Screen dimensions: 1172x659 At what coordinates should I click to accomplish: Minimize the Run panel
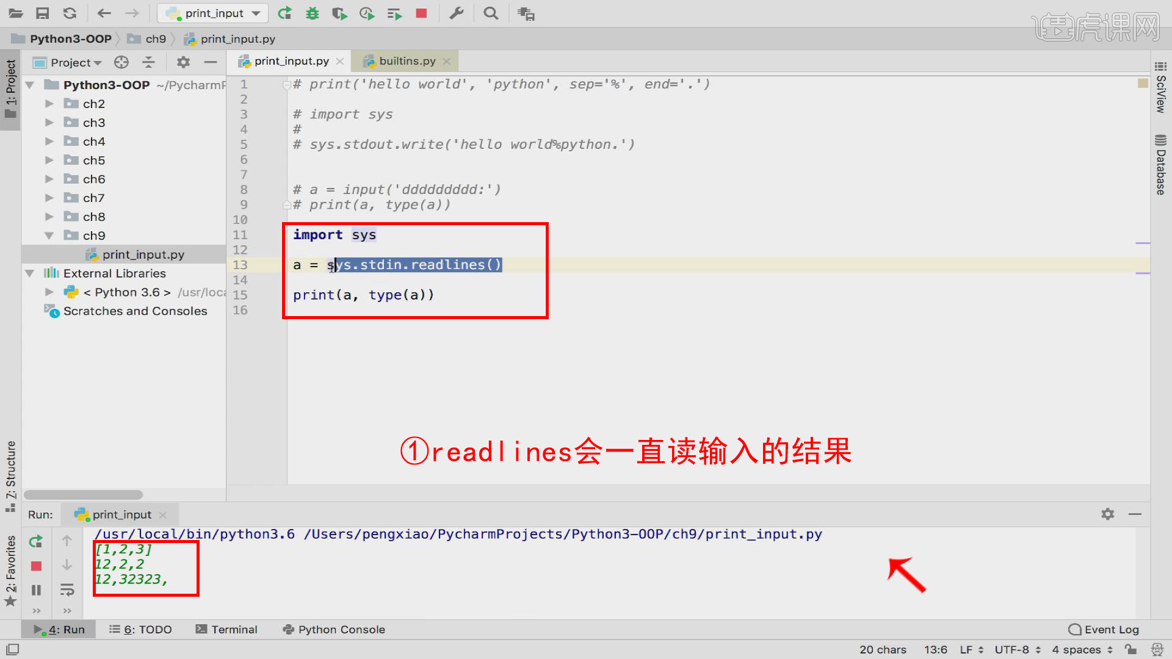(x=1135, y=514)
